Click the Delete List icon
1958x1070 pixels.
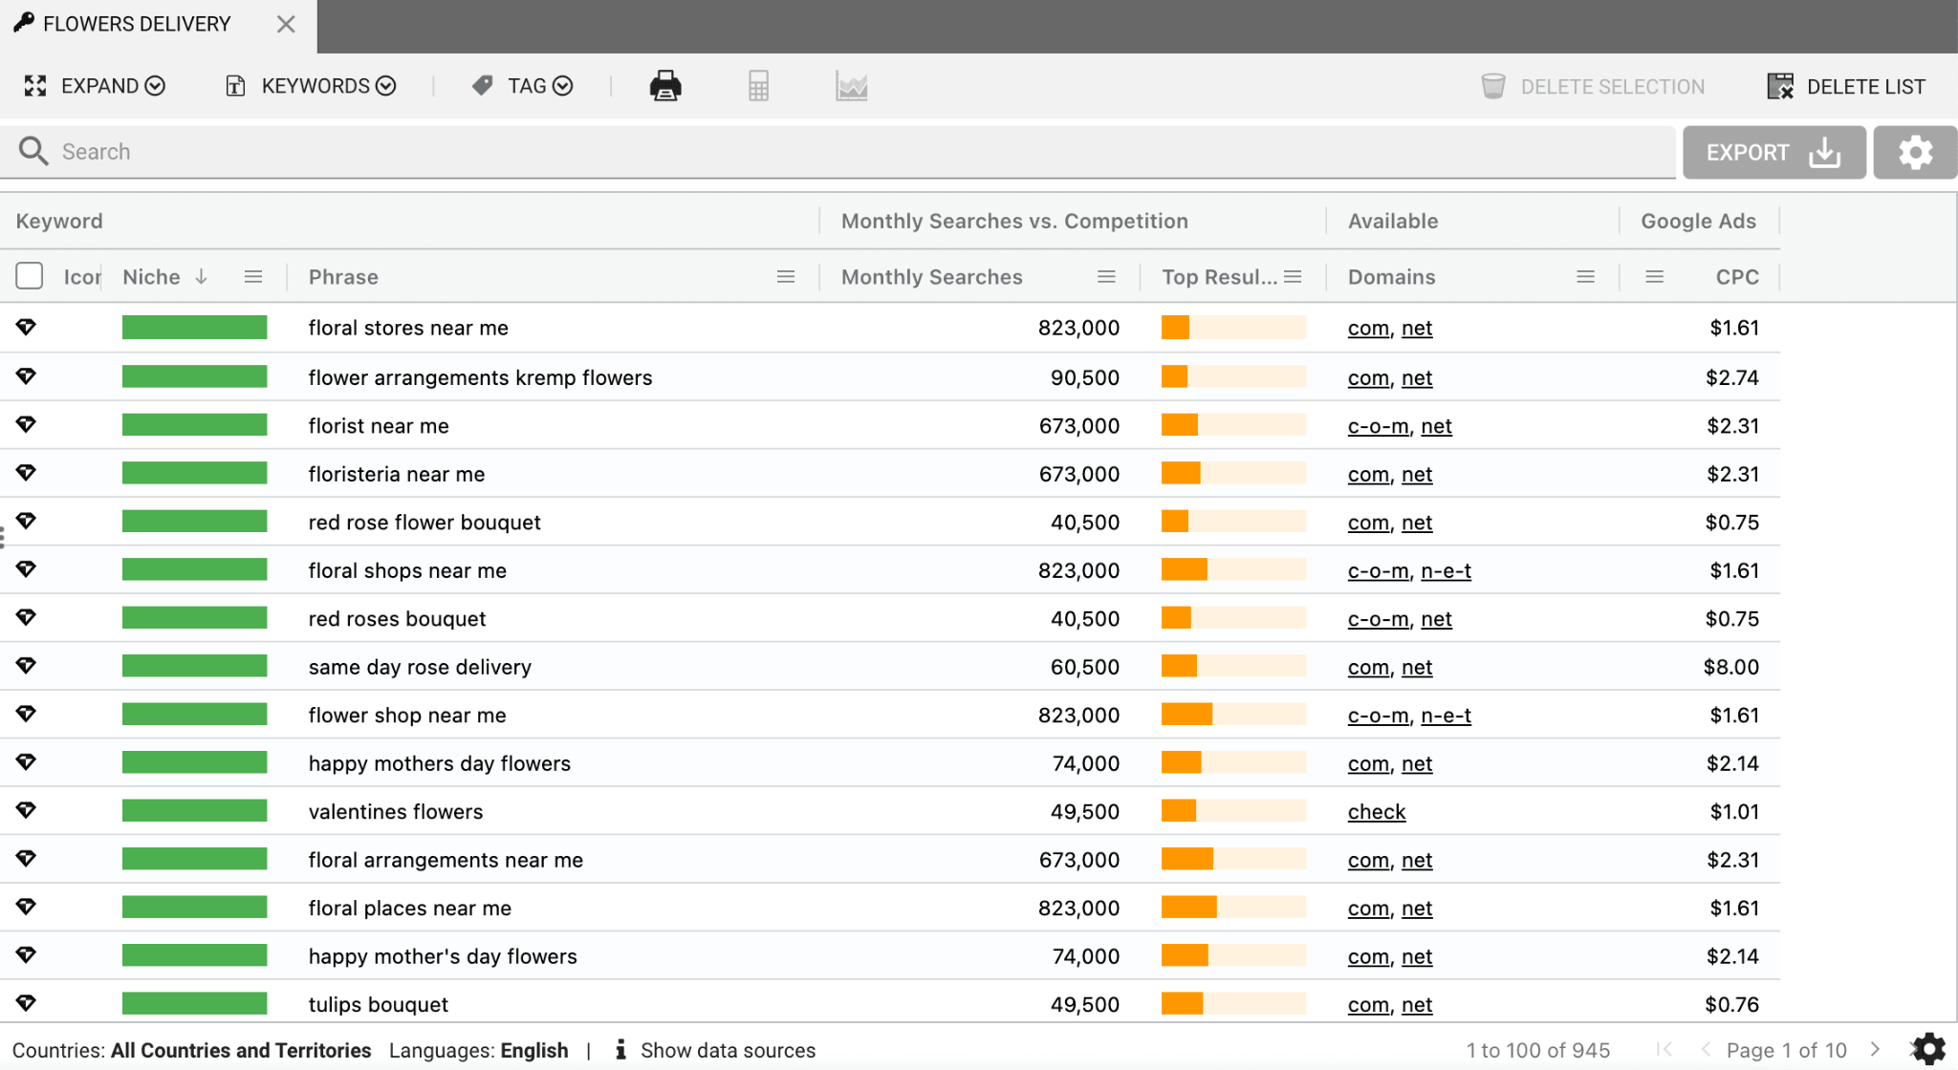[1781, 85]
